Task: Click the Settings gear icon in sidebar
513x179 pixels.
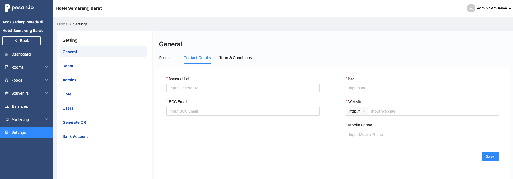Action: (7, 132)
